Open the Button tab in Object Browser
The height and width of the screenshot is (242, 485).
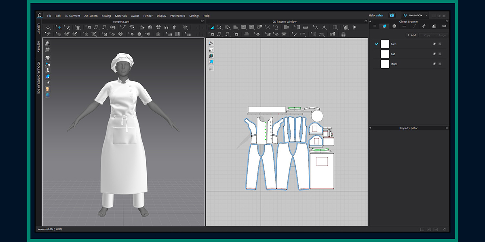point(394,26)
